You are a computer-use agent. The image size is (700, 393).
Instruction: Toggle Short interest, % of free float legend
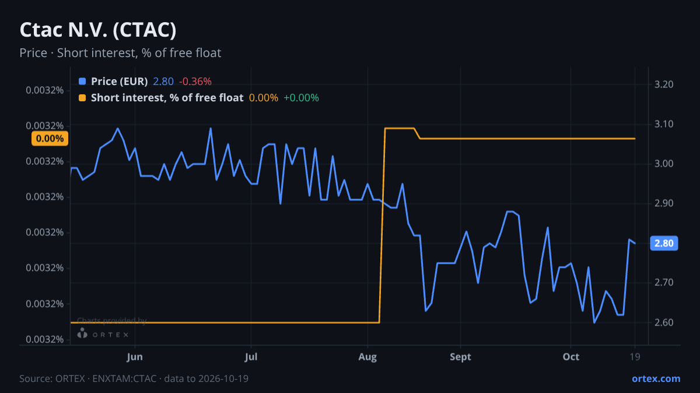(x=167, y=98)
